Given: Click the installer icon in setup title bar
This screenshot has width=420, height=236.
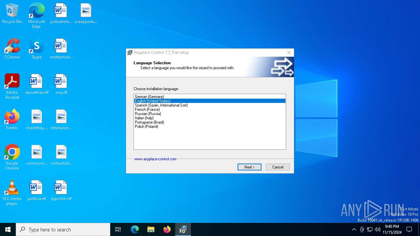Looking at the screenshot, I should click(x=130, y=52).
